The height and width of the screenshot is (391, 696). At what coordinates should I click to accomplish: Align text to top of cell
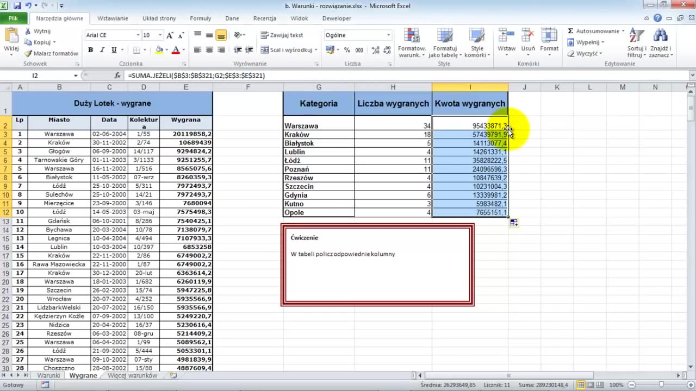tap(197, 35)
